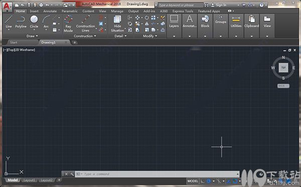This screenshot has width=301, height=187.
Task: Select the Arc tool
Action: pyautogui.click(x=46, y=22)
